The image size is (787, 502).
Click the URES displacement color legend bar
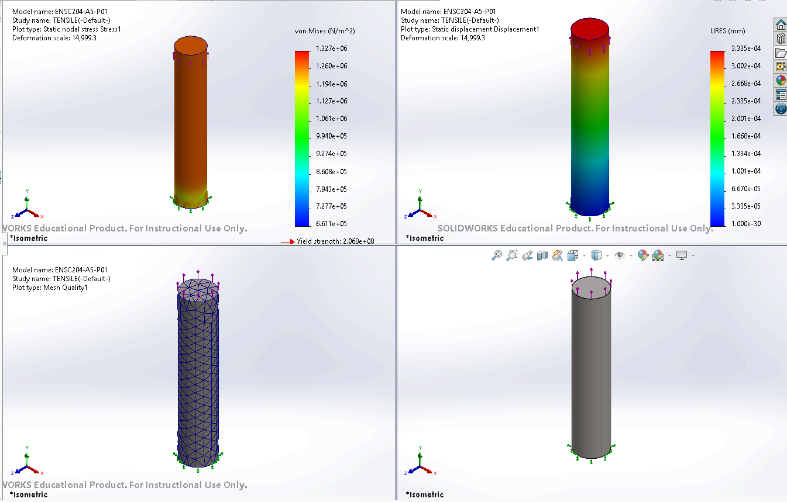tap(717, 138)
